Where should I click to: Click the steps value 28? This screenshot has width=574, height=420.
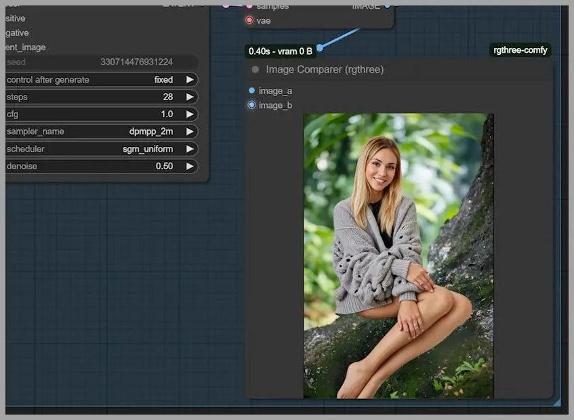pos(168,97)
